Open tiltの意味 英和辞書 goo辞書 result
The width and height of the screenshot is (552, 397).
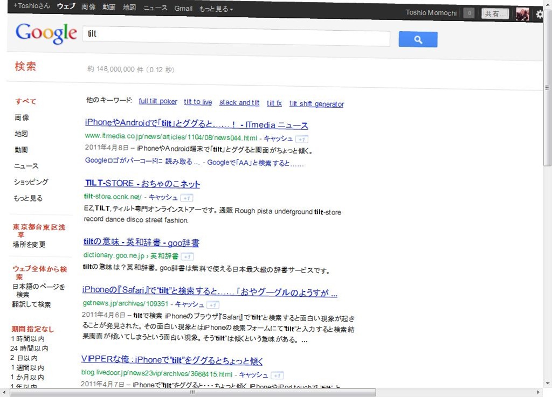click(141, 242)
